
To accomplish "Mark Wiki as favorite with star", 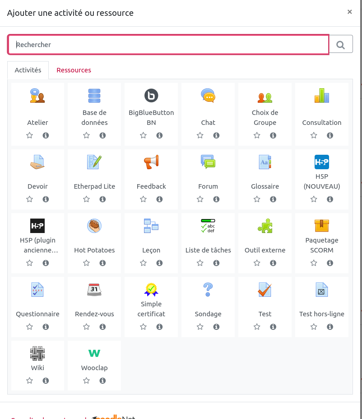I will pos(29,381).
